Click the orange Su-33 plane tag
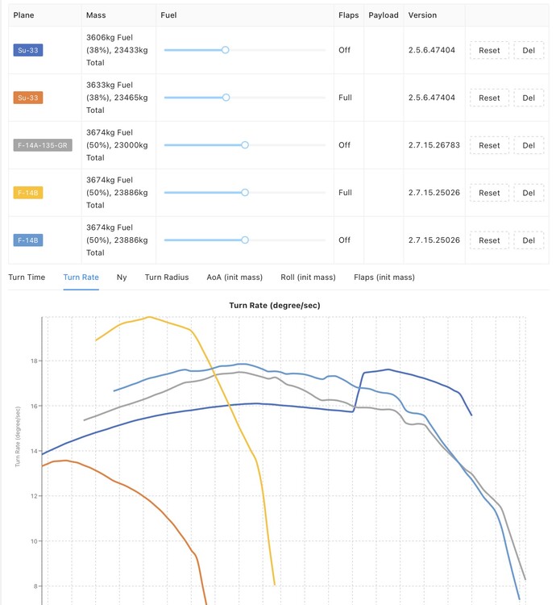Image resolution: width=556 pixels, height=605 pixels. tap(27, 98)
